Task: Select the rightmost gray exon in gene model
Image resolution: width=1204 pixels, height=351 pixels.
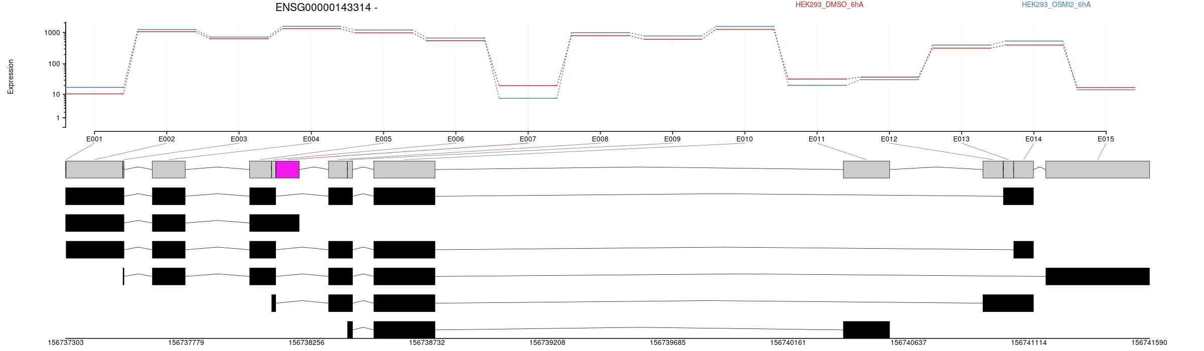Action: [1098, 169]
